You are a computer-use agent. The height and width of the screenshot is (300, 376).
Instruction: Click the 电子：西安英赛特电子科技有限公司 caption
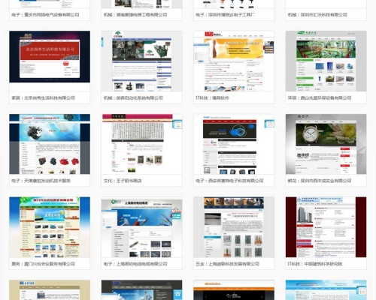(229, 181)
